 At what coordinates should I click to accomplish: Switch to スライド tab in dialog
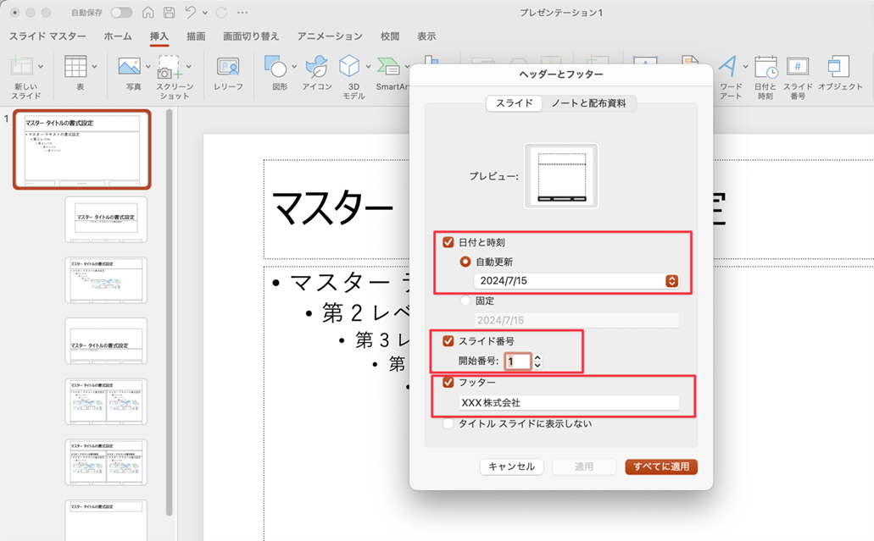[514, 103]
